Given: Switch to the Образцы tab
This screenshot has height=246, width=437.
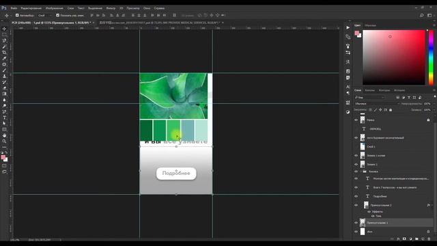Looking at the screenshot, I should tap(370, 25).
